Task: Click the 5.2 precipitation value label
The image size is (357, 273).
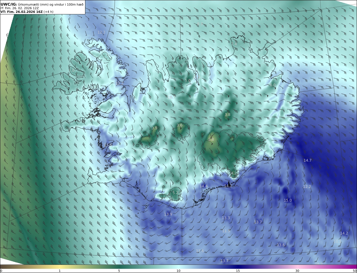Action: tap(175, 193)
